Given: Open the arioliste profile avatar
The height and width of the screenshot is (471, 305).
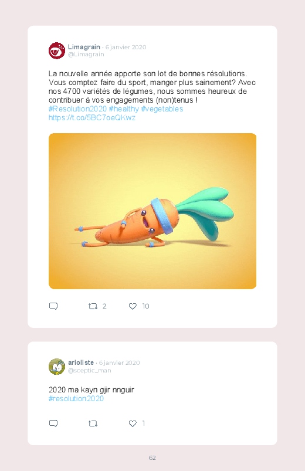Looking at the screenshot, I should (x=57, y=367).
